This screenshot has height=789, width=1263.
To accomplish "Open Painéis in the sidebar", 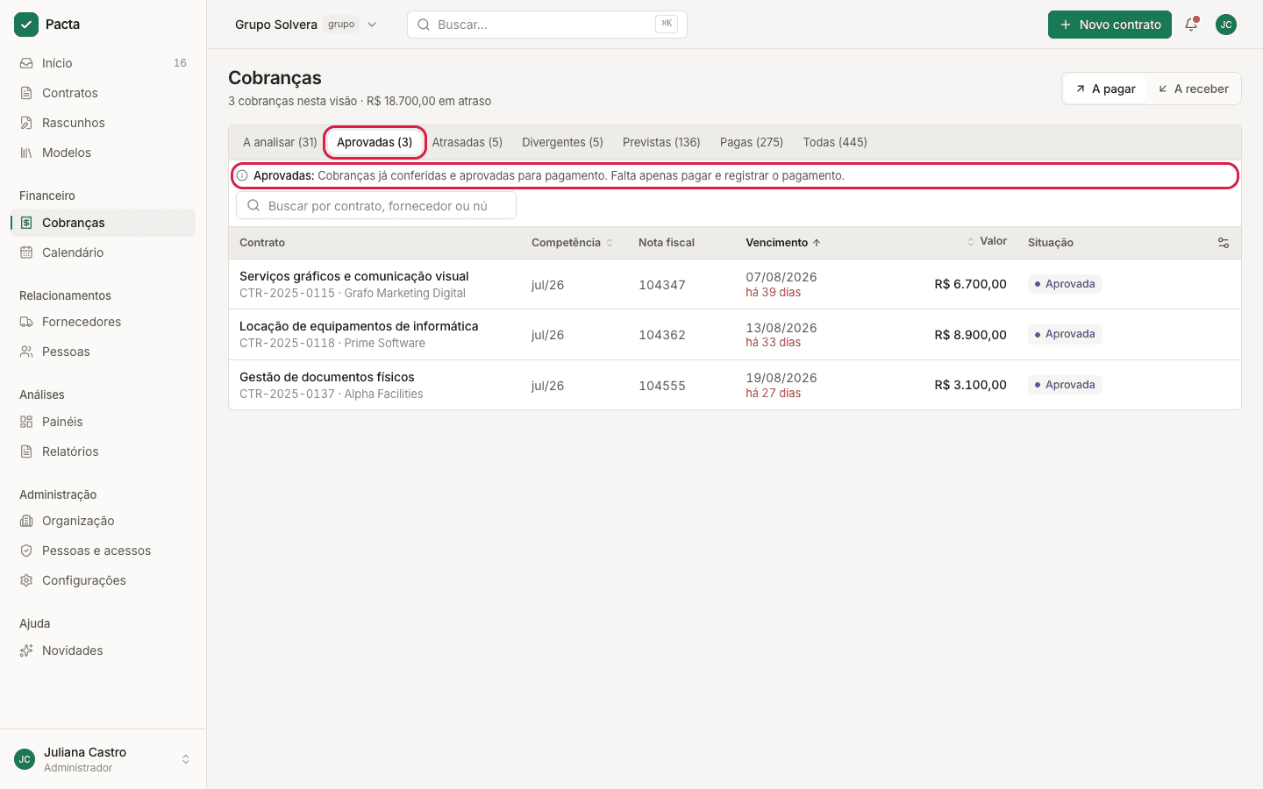I will click(103, 422).
